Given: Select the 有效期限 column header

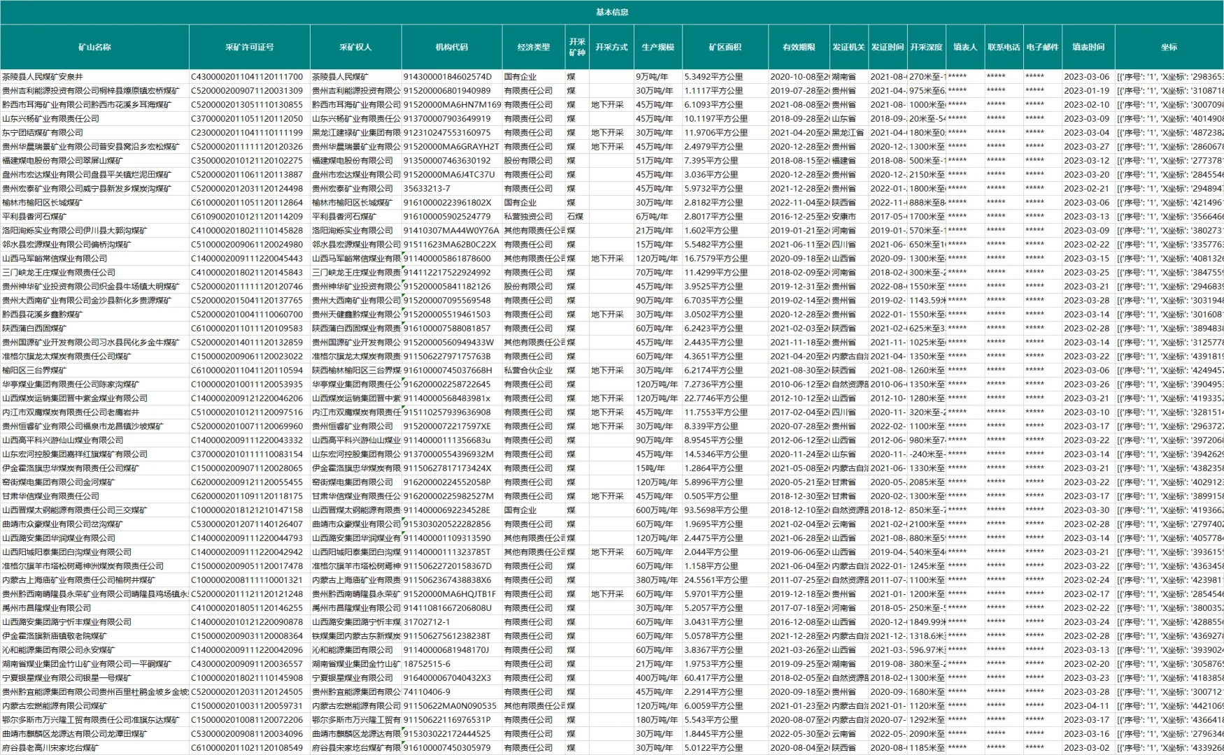Looking at the screenshot, I should (x=799, y=47).
